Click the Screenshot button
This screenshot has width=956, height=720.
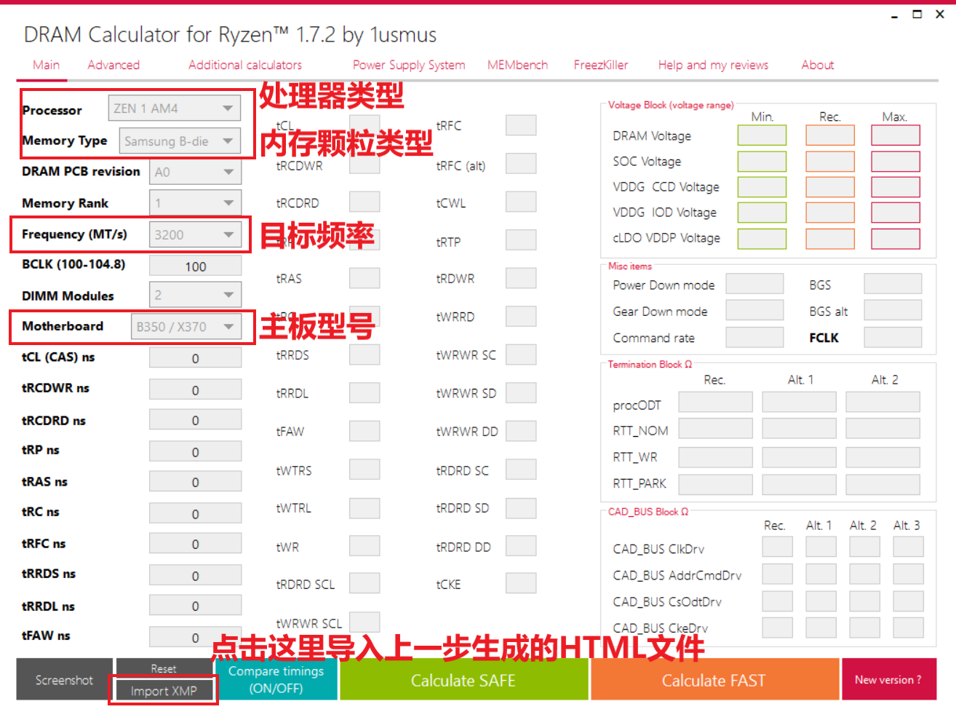(x=65, y=680)
